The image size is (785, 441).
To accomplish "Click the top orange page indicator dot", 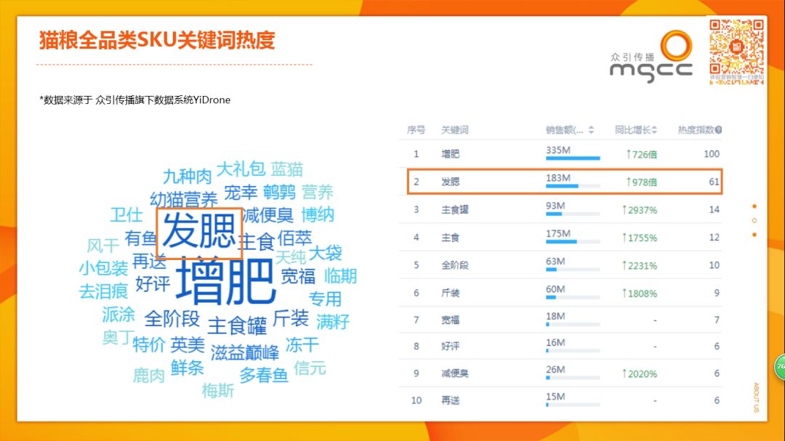I will click(754, 206).
